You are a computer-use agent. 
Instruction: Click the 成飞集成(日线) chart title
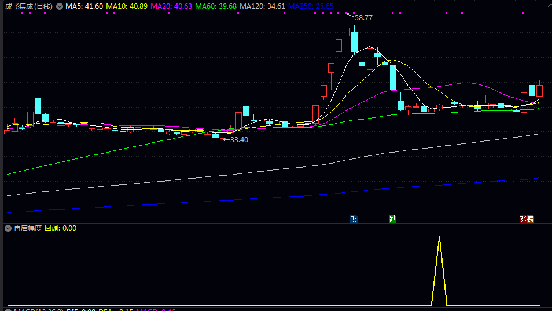pyautogui.click(x=29, y=6)
